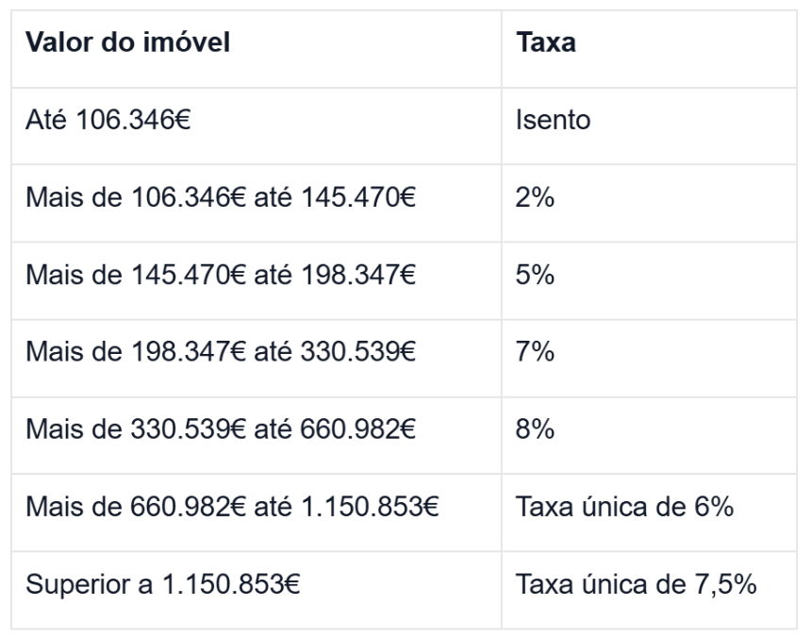
Task: Click the value 198.347€ ending the 5% row
Action: pyautogui.click(x=358, y=275)
